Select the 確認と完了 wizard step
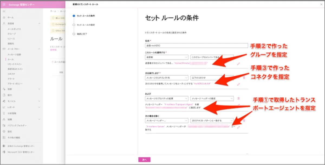Viewport: 325px width, 165px height. pyautogui.click(x=82, y=34)
